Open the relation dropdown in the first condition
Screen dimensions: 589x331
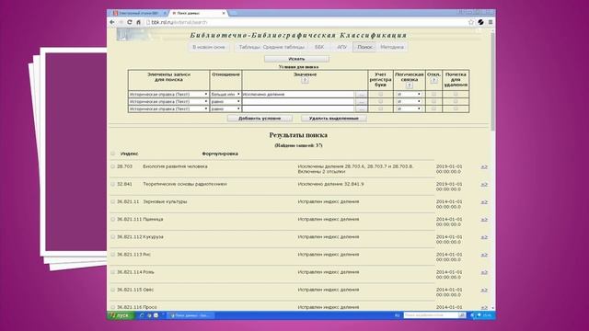coord(225,94)
